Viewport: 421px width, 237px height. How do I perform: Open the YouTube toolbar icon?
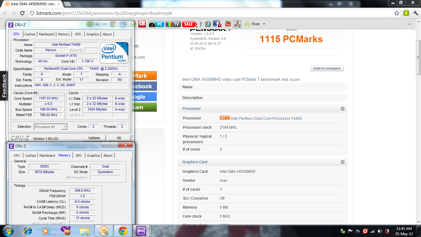click(228, 24)
